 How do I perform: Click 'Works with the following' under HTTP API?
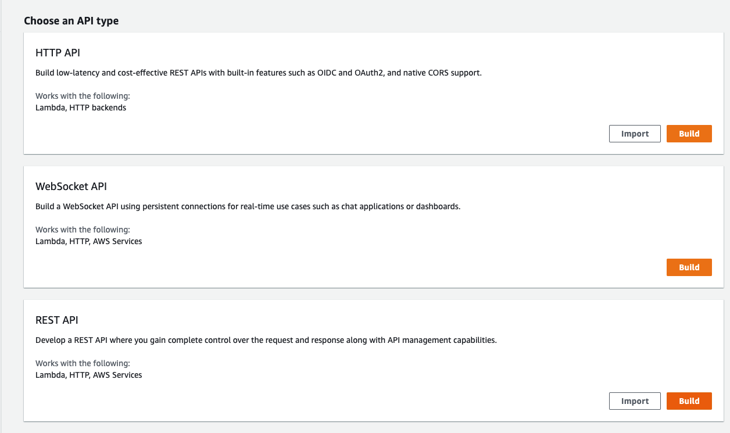pyautogui.click(x=83, y=96)
